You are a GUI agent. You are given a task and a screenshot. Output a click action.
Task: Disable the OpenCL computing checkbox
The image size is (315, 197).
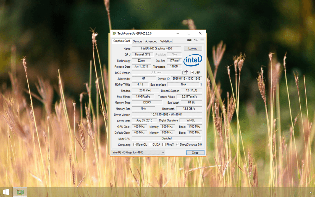[x=134, y=145]
